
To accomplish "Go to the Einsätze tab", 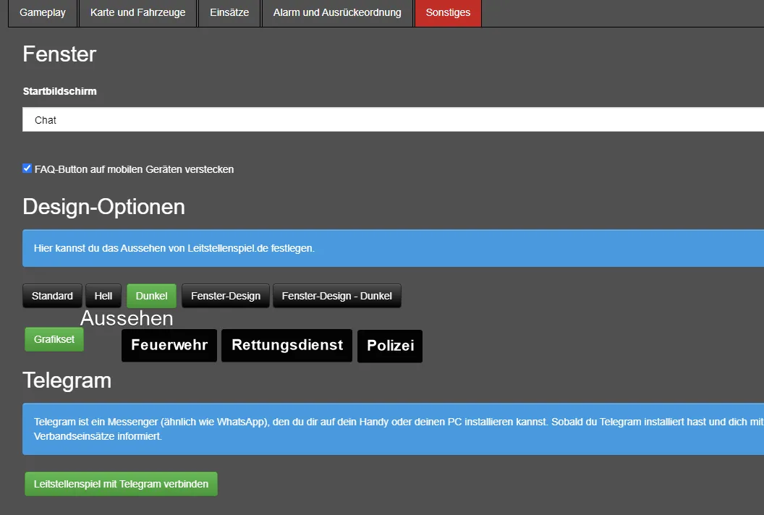I will [x=229, y=13].
